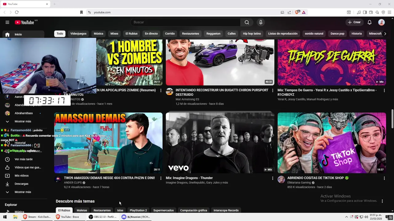Play the AMASSOU DEMAIS video thumbnail
Viewport: 394px width, 221px height.
tap(108, 143)
